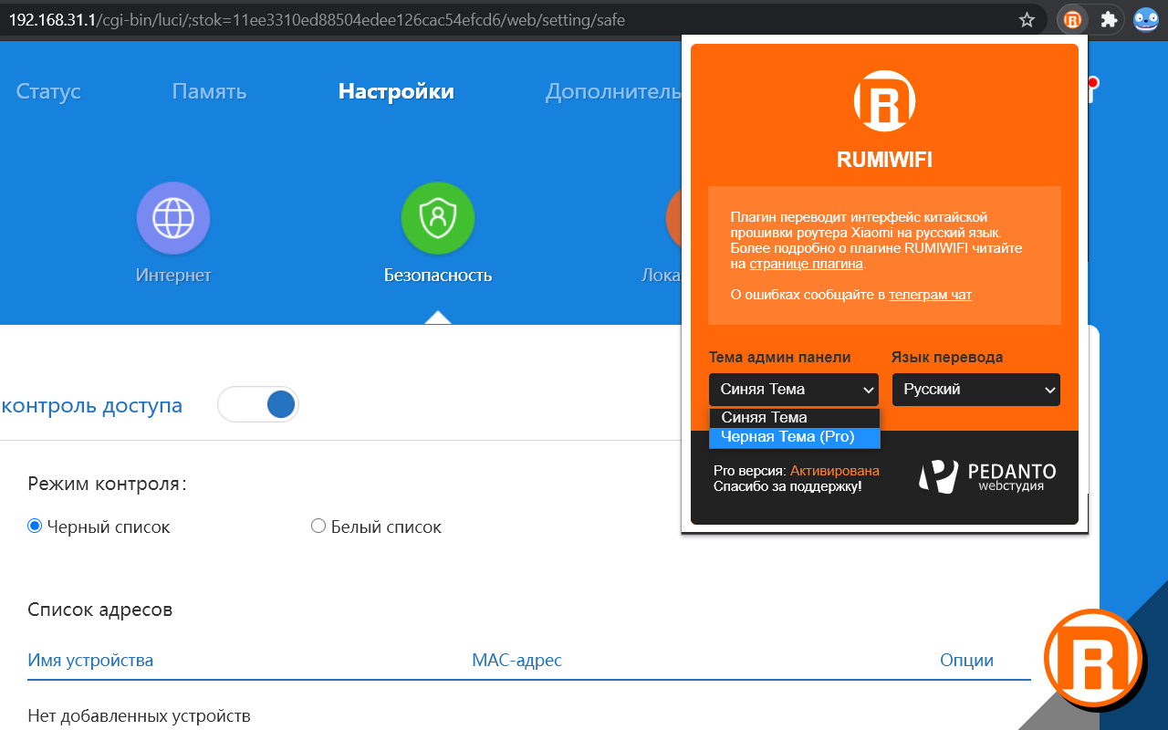Image resolution: width=1168 pixels, height=730 pixels.
Task: Click the Опции column header
Action: 966,660
